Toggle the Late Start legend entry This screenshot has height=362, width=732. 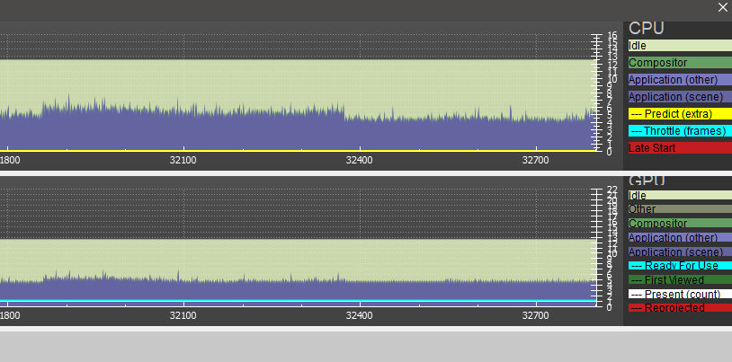(x=680, y=148)
